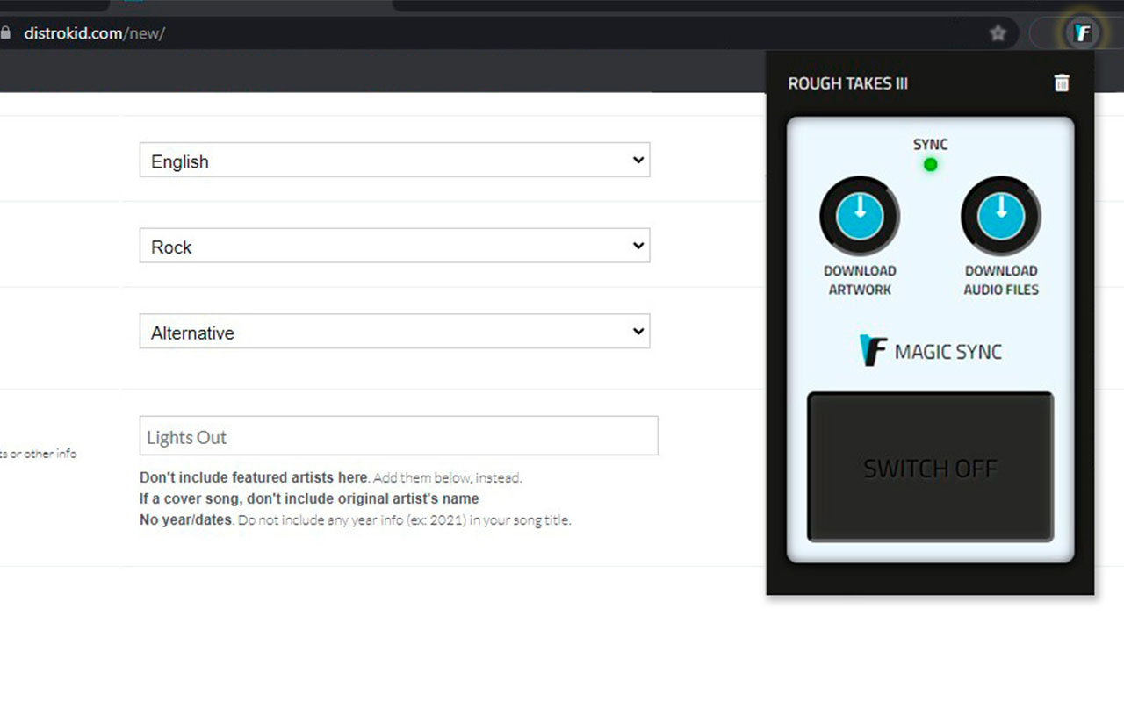Click inside the song title input showing Lights Out
The width and height of the screenshot is (1124, 702).
[399, 435]
